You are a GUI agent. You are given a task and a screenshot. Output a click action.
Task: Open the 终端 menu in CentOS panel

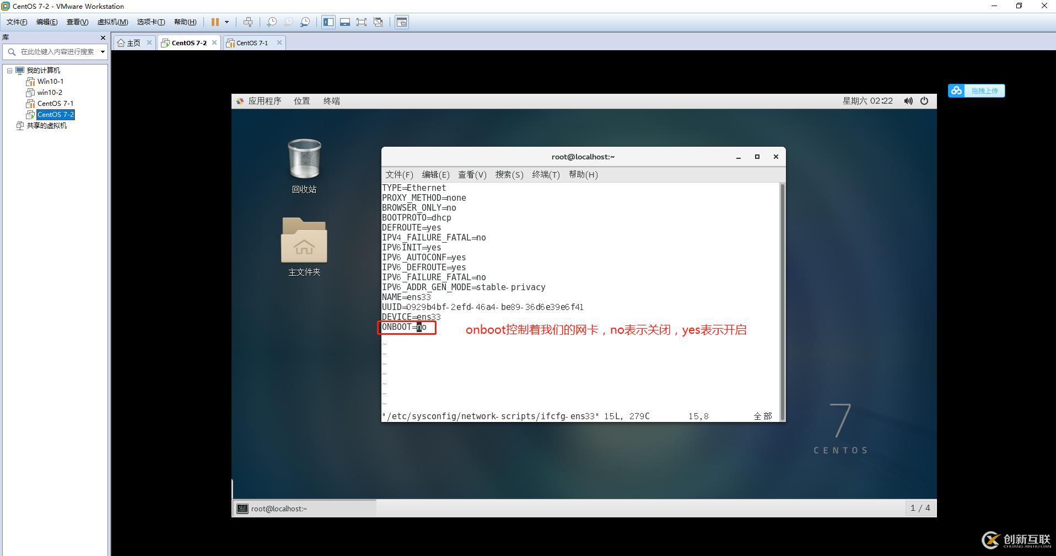coord(332,101)
